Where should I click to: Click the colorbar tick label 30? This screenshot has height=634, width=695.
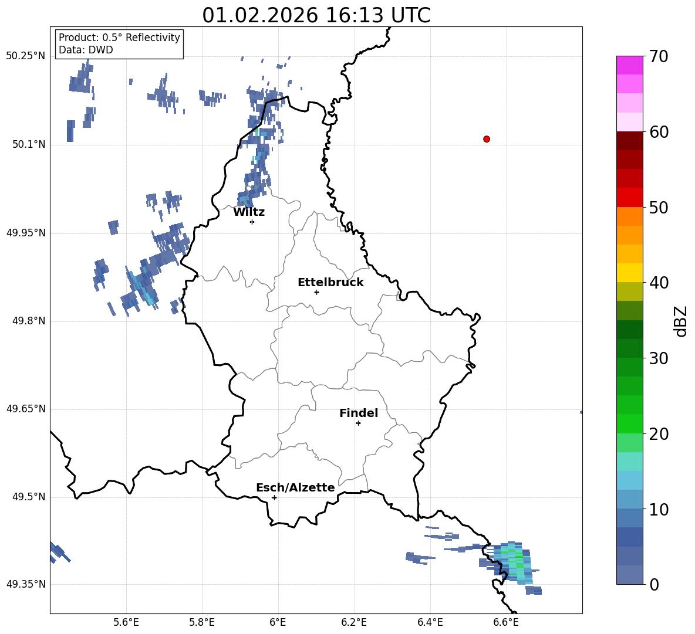[659, 358]
